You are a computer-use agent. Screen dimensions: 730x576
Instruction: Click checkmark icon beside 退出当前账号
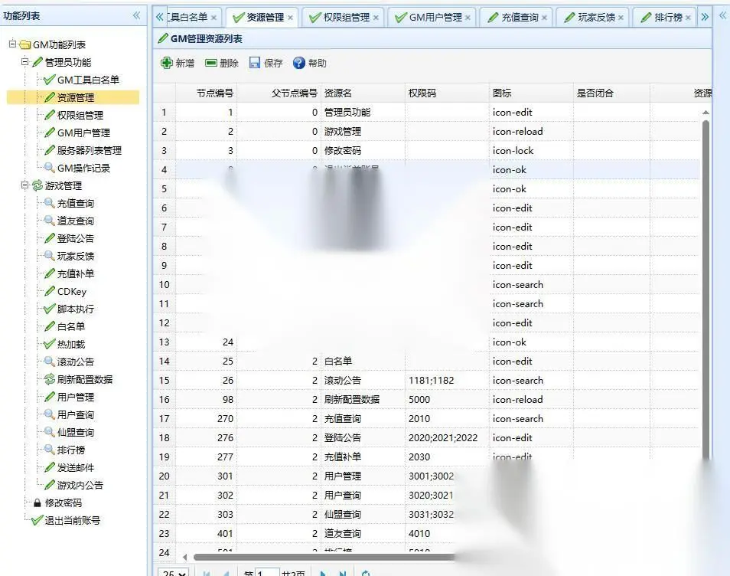(37, 521)
